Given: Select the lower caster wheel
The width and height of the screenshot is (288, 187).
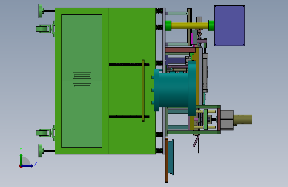Looking at the screenshot, I should tap(43, 133).
